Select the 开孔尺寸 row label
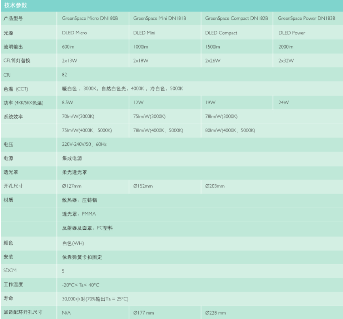 pos(13,186)
